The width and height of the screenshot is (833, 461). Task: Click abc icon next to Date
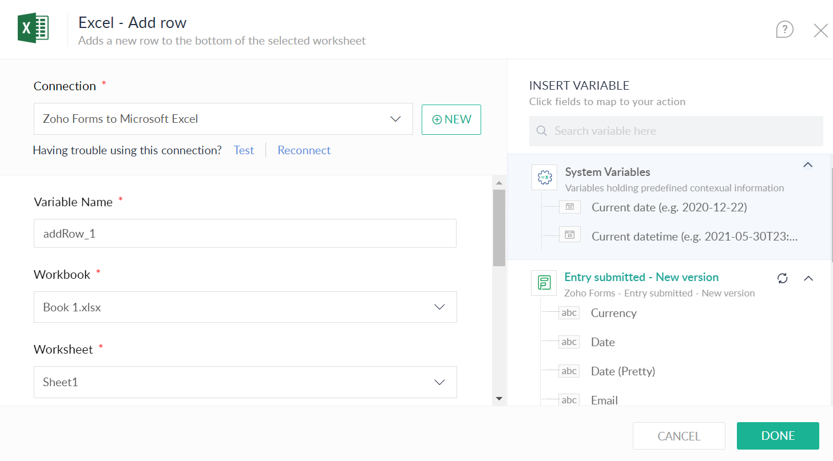click(x=569, y=342)
